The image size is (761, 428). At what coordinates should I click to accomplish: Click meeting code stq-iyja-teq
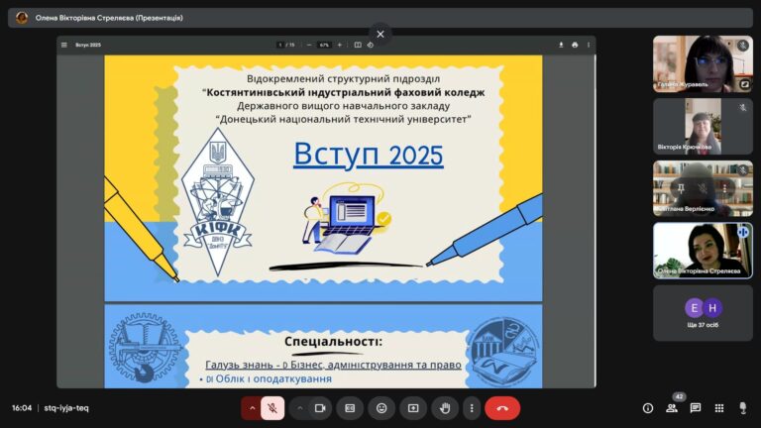click(66, 408)
